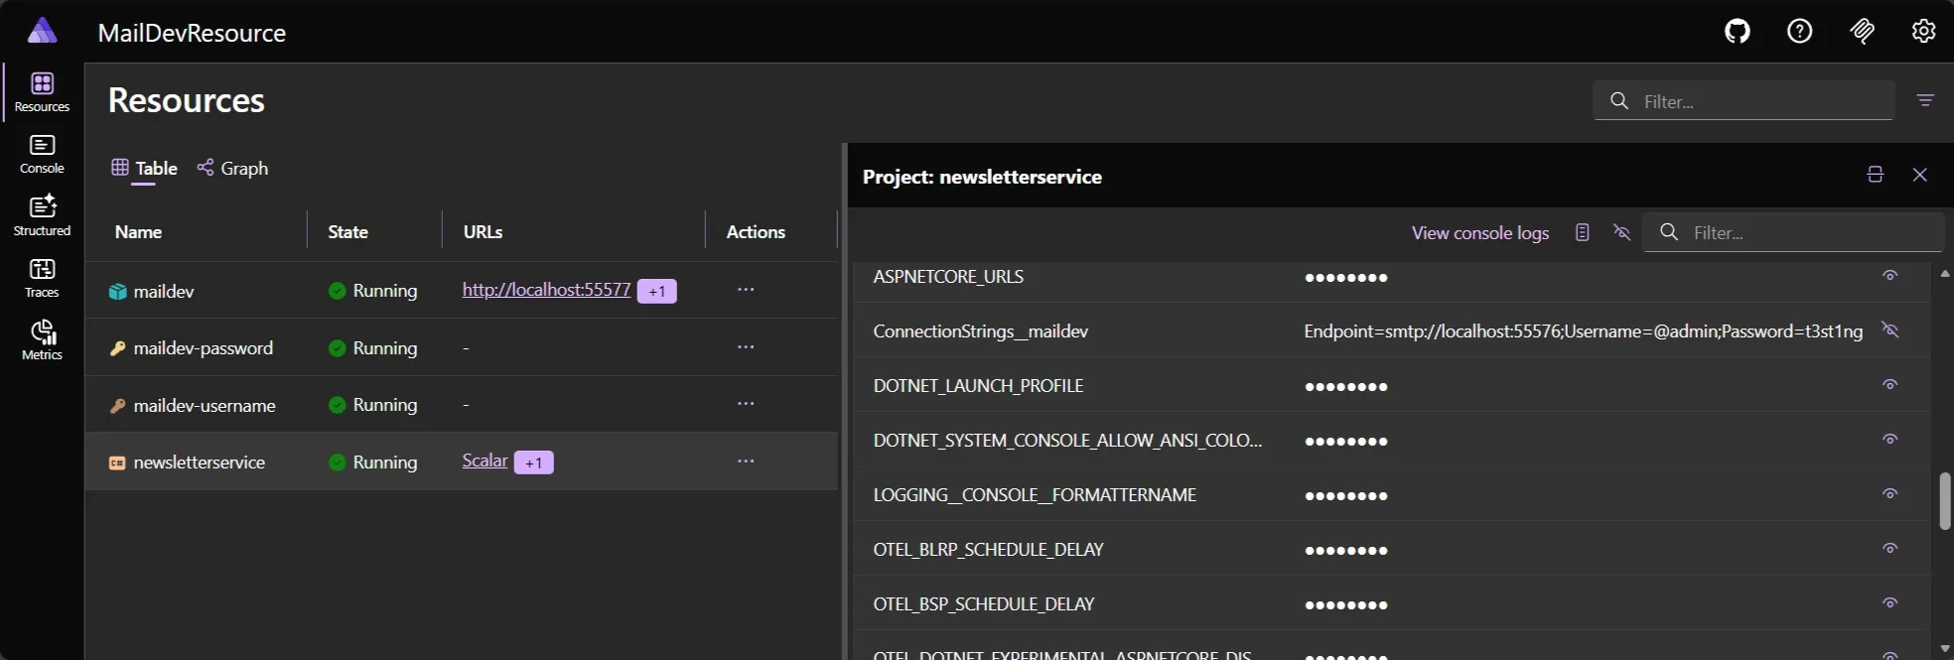
Task: Click LOGGING__CONSOLE__FORMATTERNAME variable name
Action: point(1035,494)
